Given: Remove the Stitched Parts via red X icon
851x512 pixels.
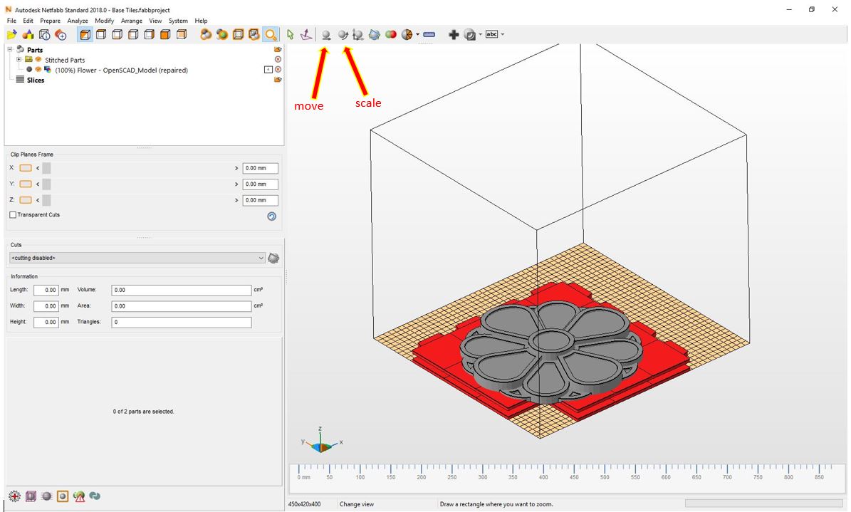Looking at the screenshot, I should (x=278, y=59).
